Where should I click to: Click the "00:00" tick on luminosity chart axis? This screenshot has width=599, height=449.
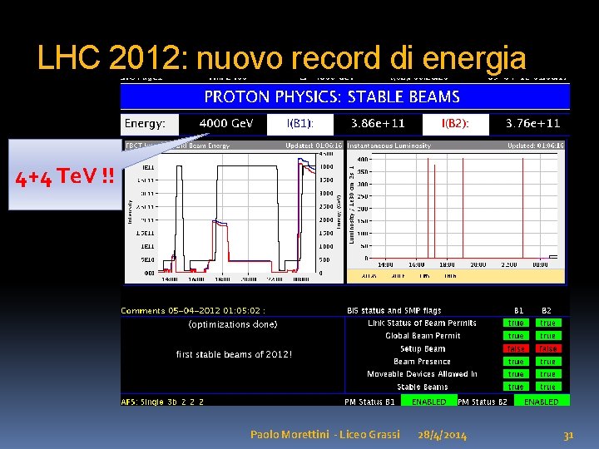click(540, 264)
